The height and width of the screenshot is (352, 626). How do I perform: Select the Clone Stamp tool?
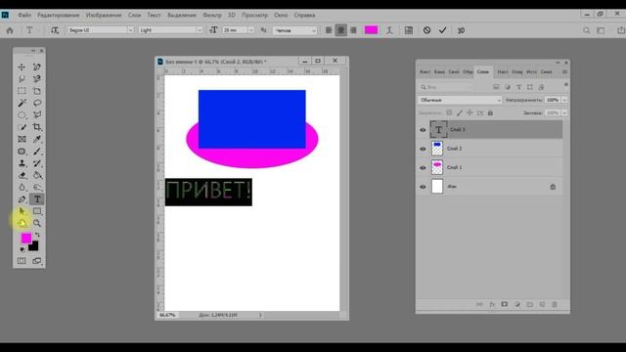(x=22, y=163)
